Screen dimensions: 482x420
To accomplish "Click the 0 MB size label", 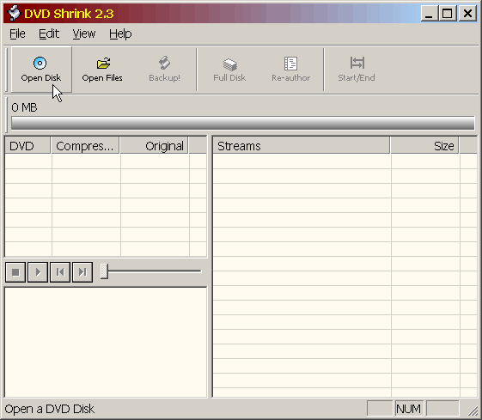I will click(24, 107).
